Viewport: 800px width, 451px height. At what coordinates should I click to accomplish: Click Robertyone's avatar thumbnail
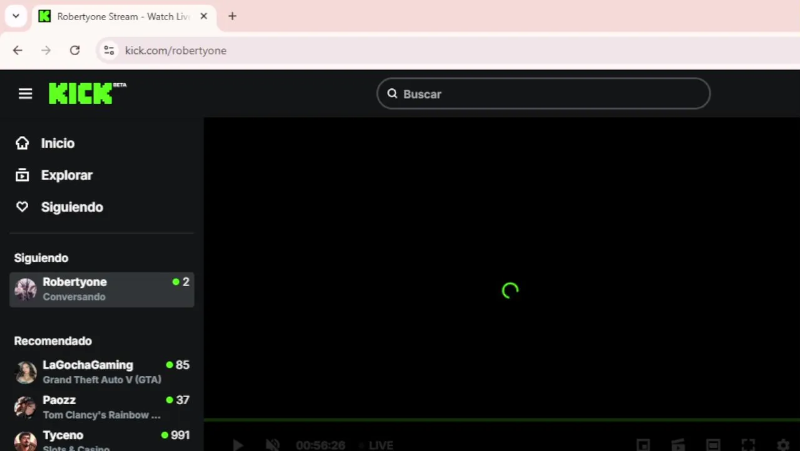[x=26, y=289]
